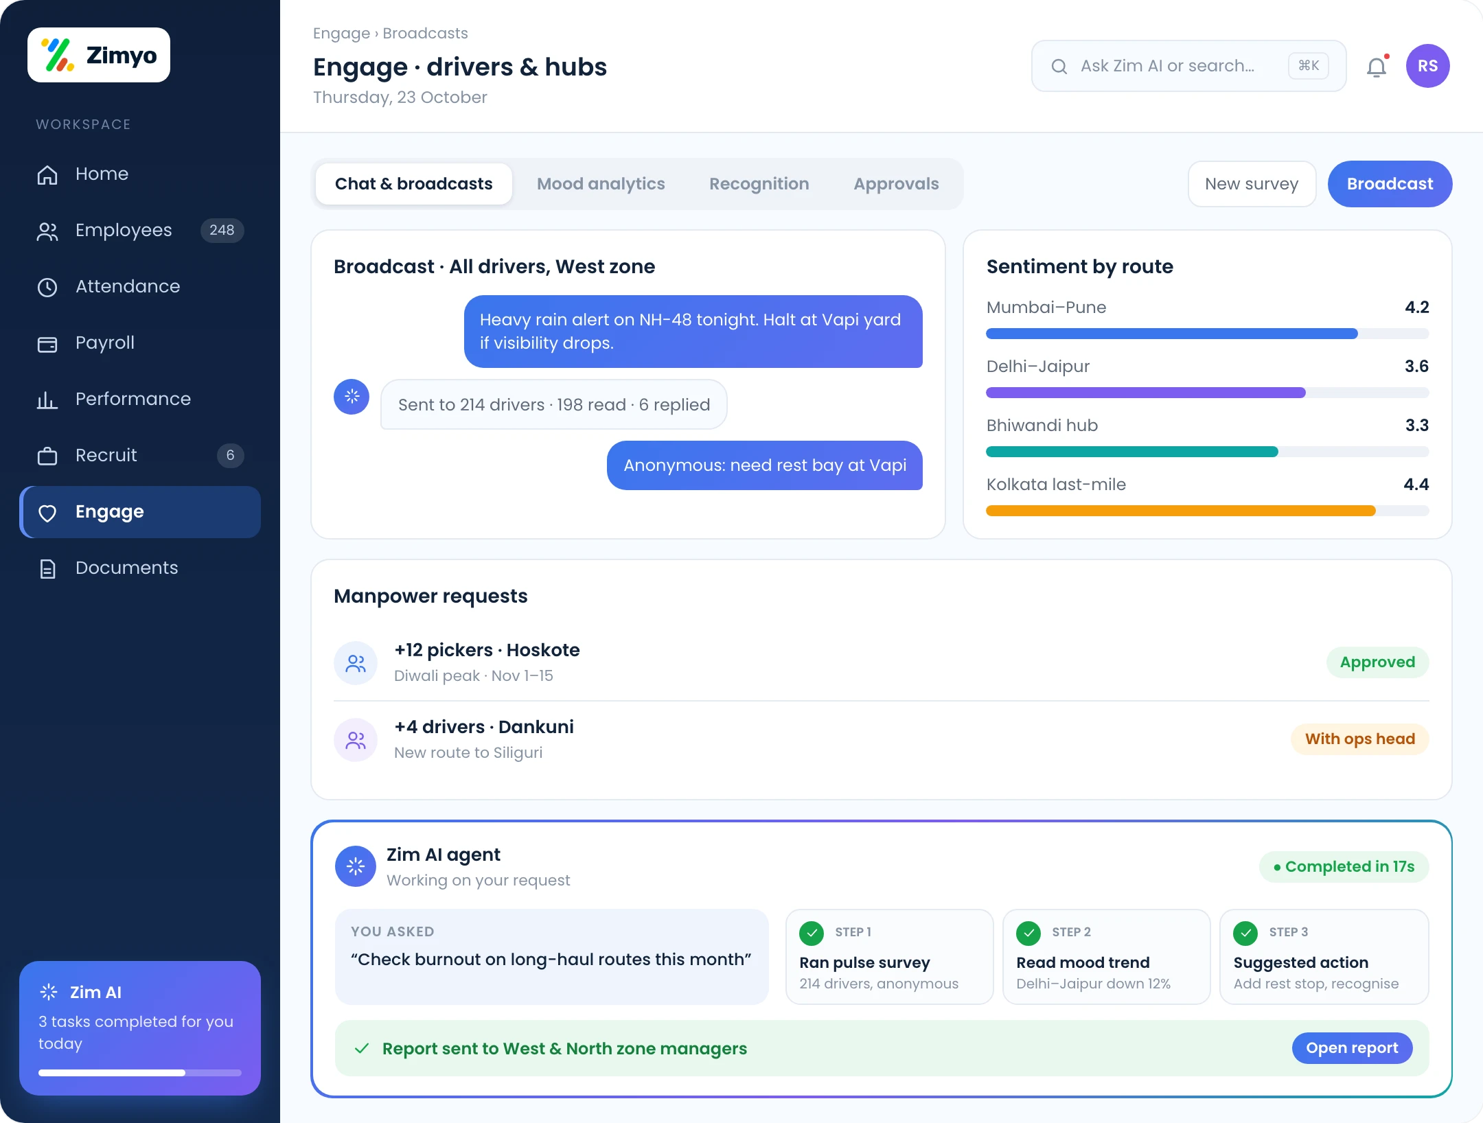
Task: Click the Attendance clock icon
Action: click(47, 287)
